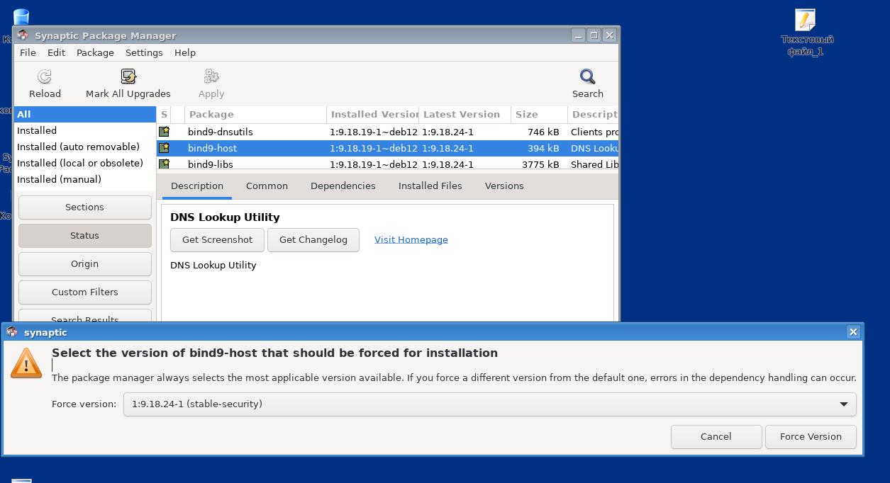This screenshot has width=890, height=483.
Task: Select the All status filter
Action: point(85,114)
